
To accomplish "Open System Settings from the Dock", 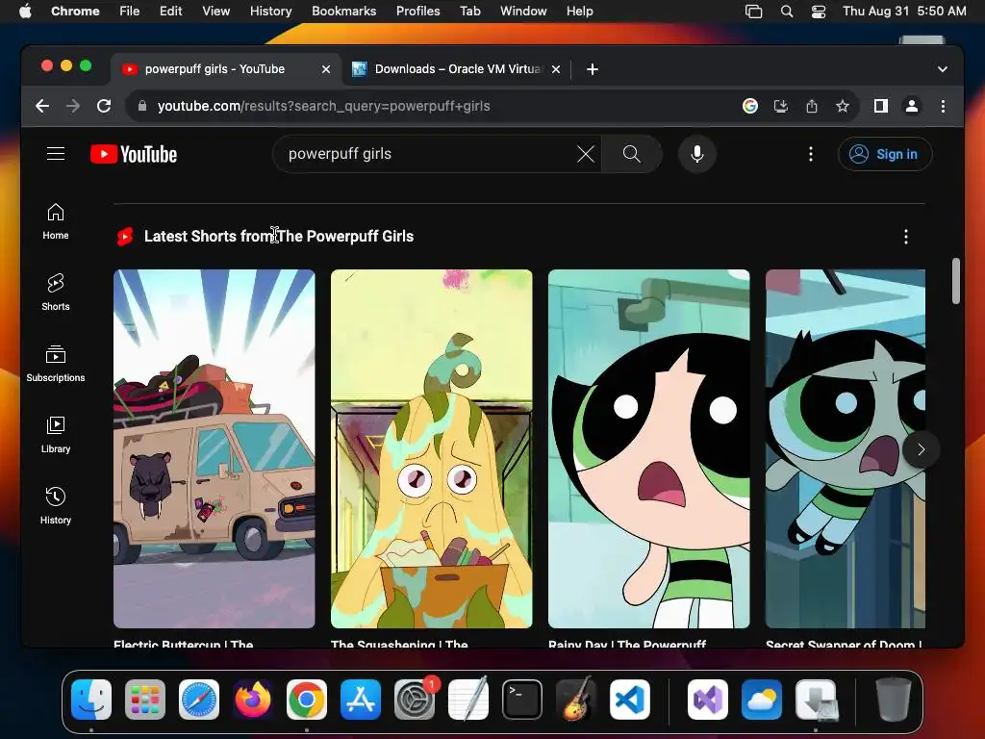I will point(415,700).
